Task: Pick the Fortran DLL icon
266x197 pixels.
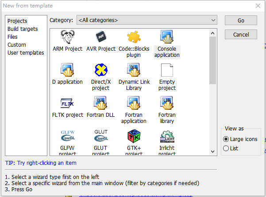Action: point(100,103)
